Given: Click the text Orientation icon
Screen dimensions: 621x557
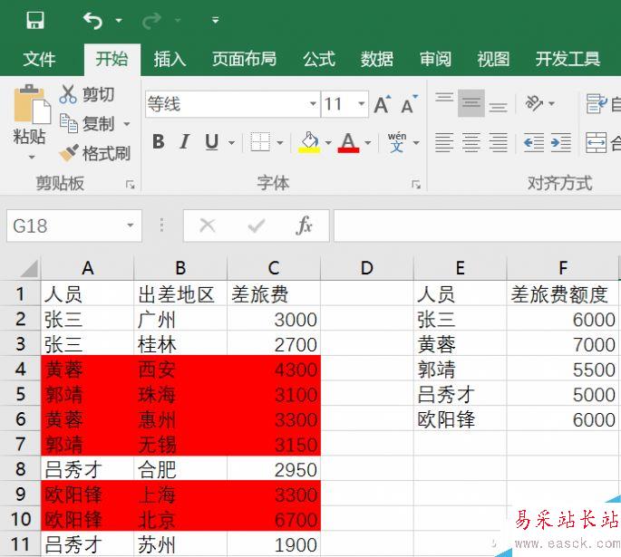Looking at the screenshot, I should click(533, 103).
